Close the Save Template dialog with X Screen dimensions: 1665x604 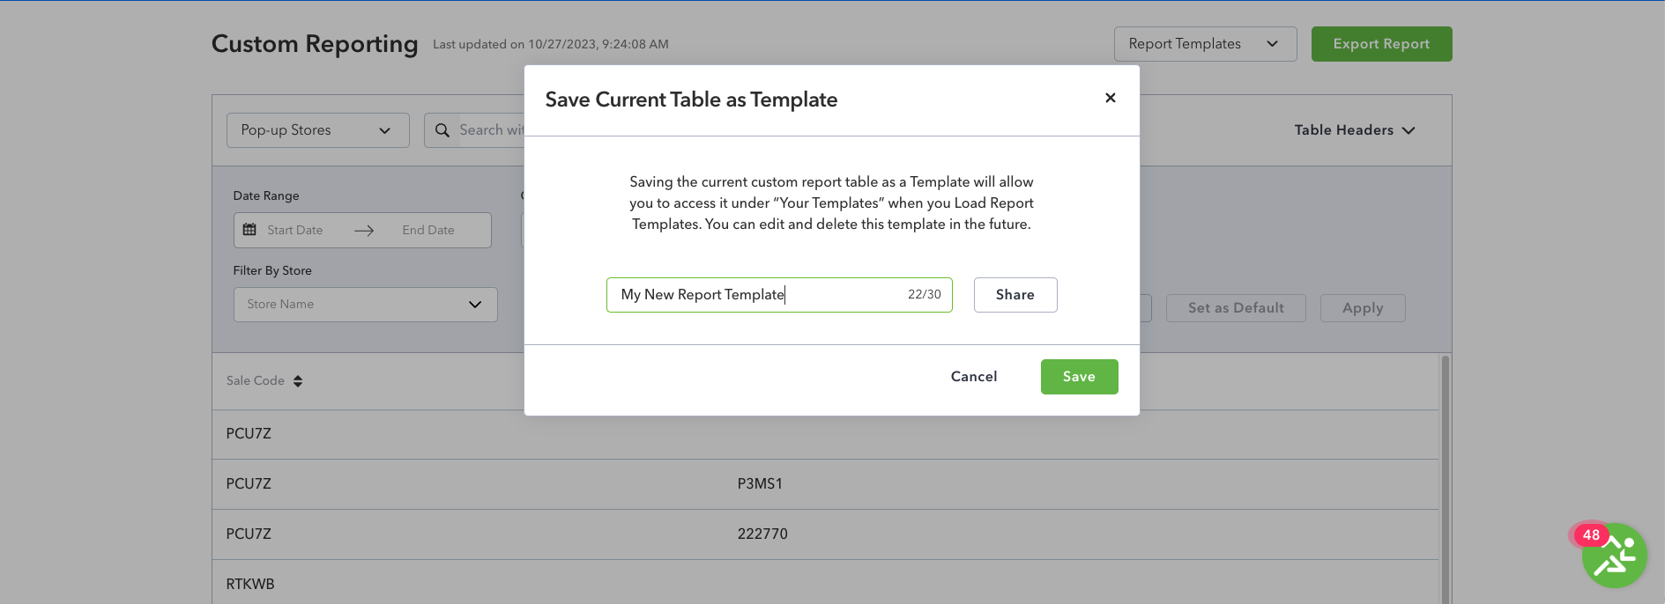tap(1111, 98)
